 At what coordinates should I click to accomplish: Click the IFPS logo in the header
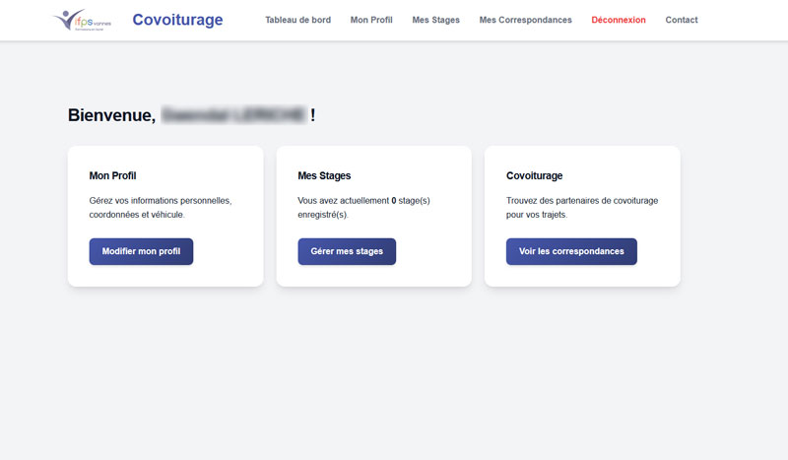(81, 20)
